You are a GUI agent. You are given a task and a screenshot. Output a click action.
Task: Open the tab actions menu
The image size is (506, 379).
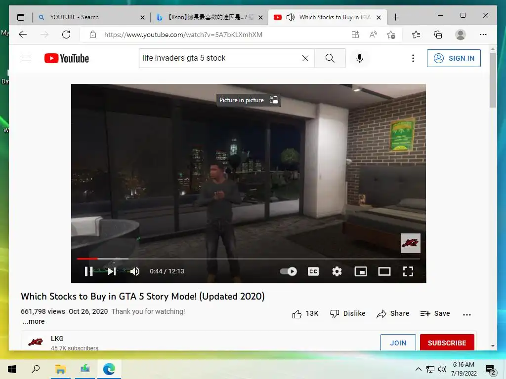(x=21, y=17)
